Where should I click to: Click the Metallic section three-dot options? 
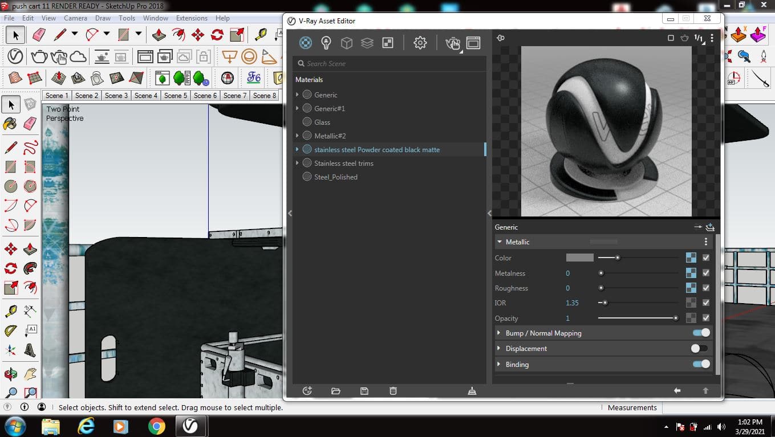706,242
